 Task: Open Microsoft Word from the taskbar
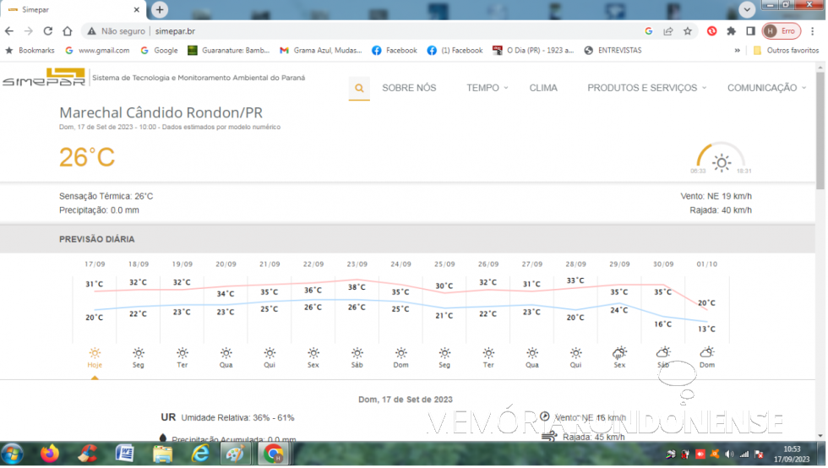click(124, 454)
